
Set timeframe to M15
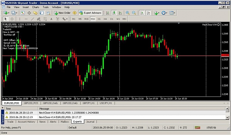click(x=86, y=19)
